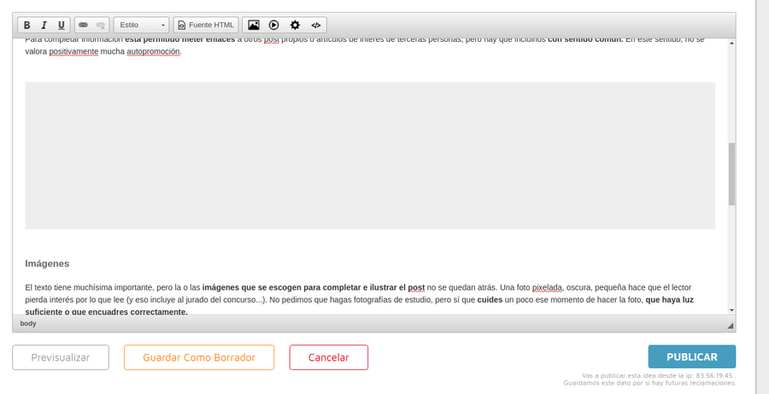Toggle italic text formatting
The height and width of the screenshot is (394, 769).
44,26
